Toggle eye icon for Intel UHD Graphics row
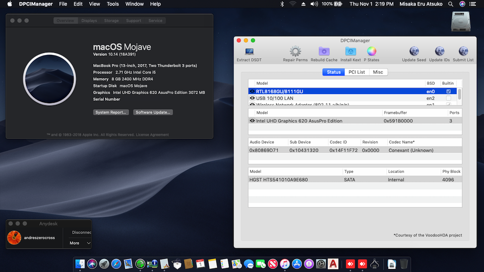 [x=252, y=120]
